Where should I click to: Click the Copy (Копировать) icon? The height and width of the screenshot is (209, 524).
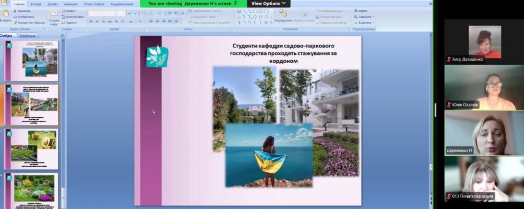pos(14,17)
